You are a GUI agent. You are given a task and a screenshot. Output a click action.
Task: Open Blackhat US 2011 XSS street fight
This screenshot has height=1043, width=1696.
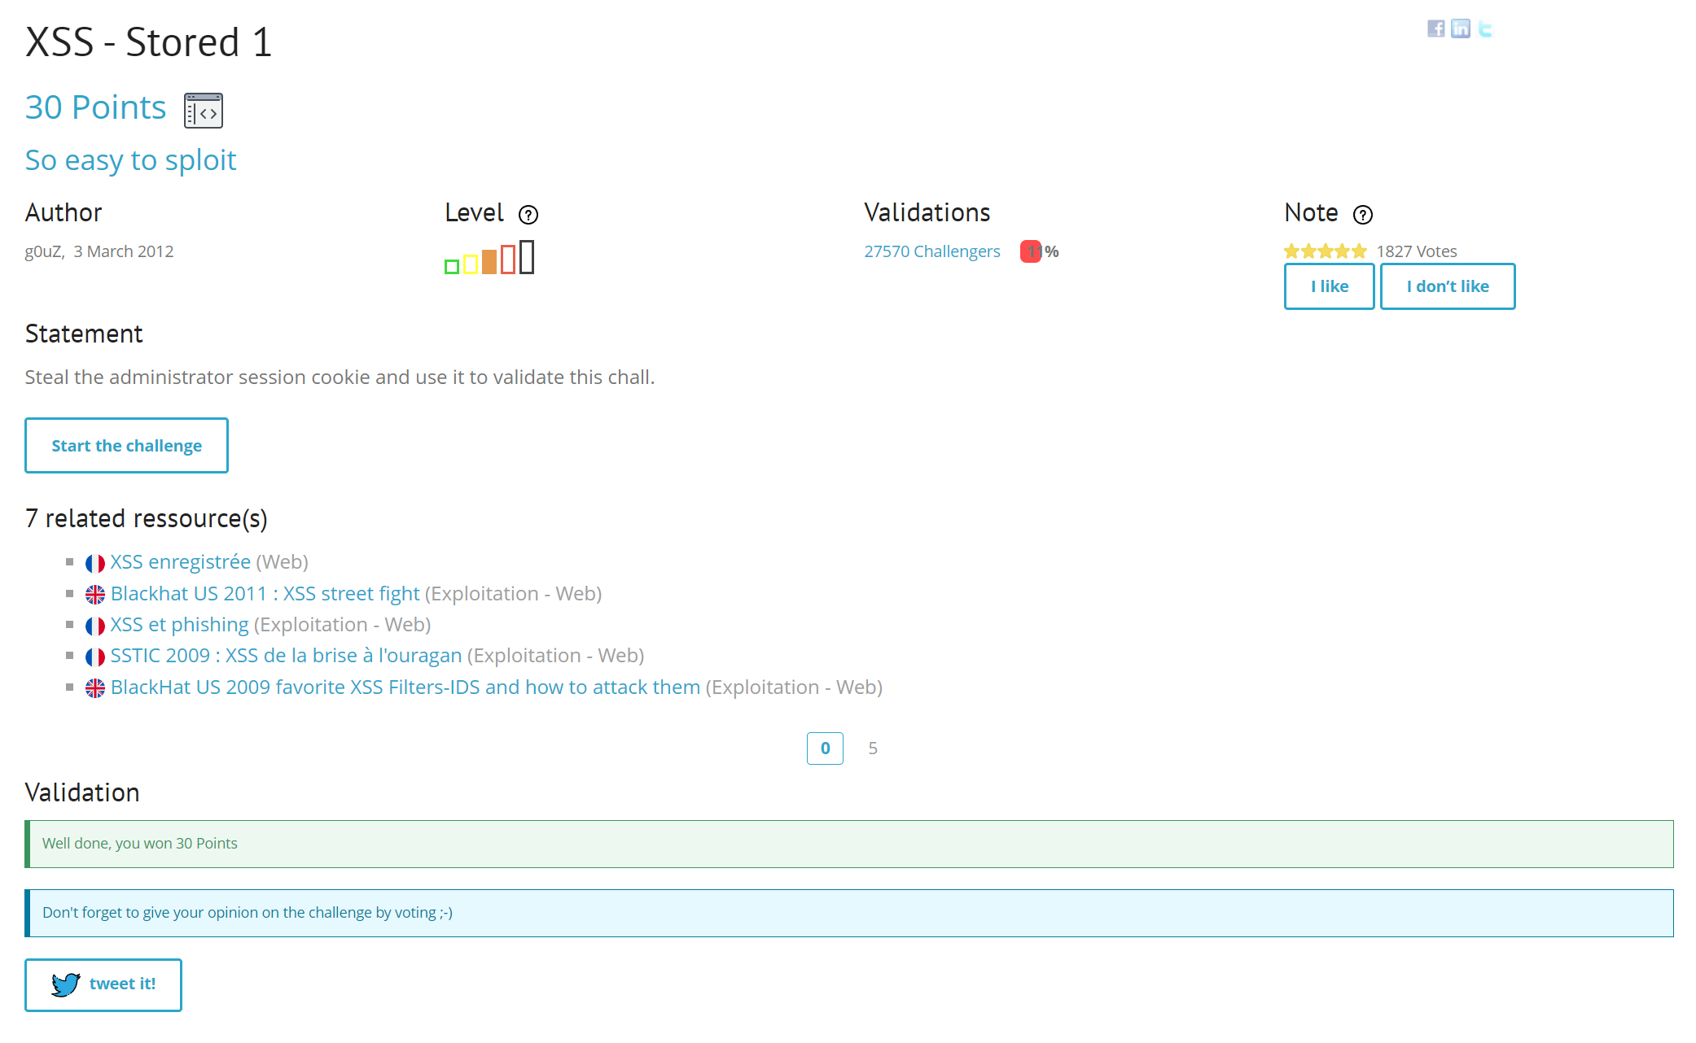(265, 594)
